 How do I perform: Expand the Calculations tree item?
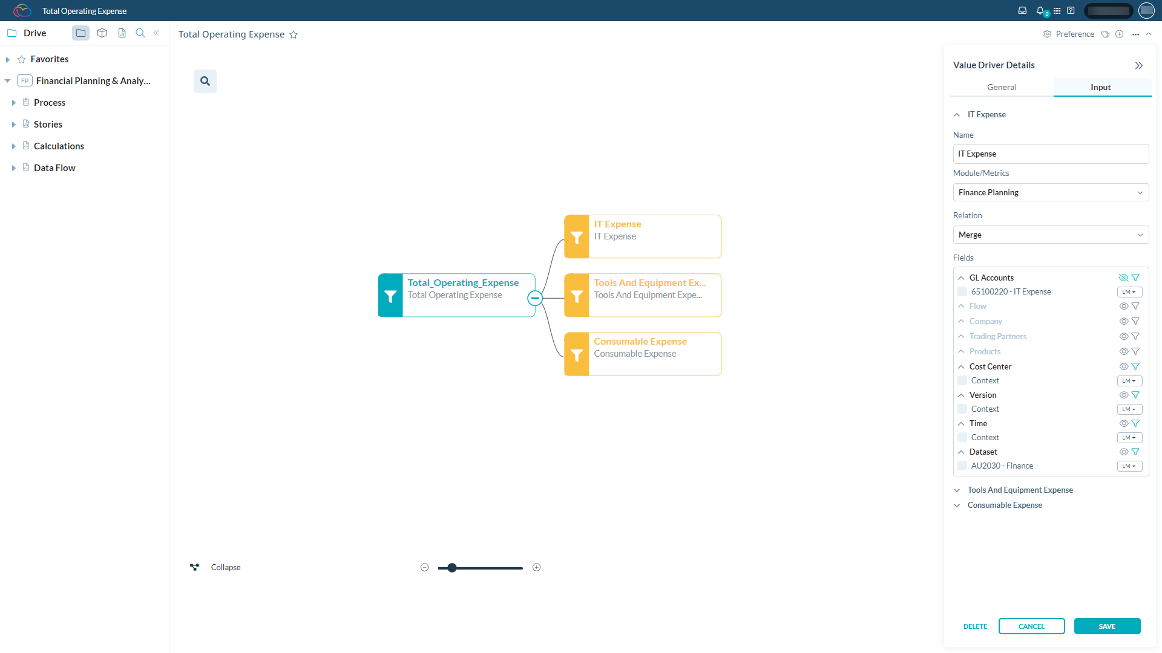[x=13, y=146]
